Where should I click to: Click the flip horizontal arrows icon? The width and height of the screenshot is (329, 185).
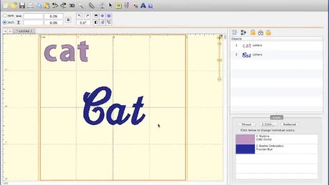pos(55,6)
